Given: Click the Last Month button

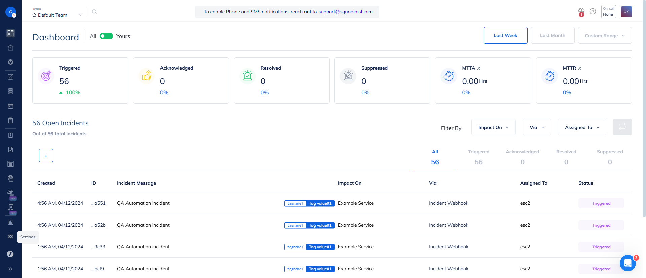Looking at the screenshot, I should click(x=552, y=35).
